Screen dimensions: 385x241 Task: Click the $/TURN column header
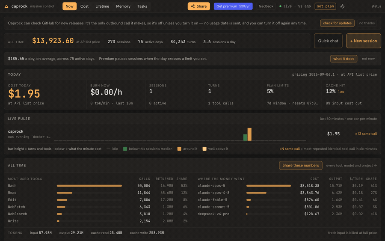356,179
